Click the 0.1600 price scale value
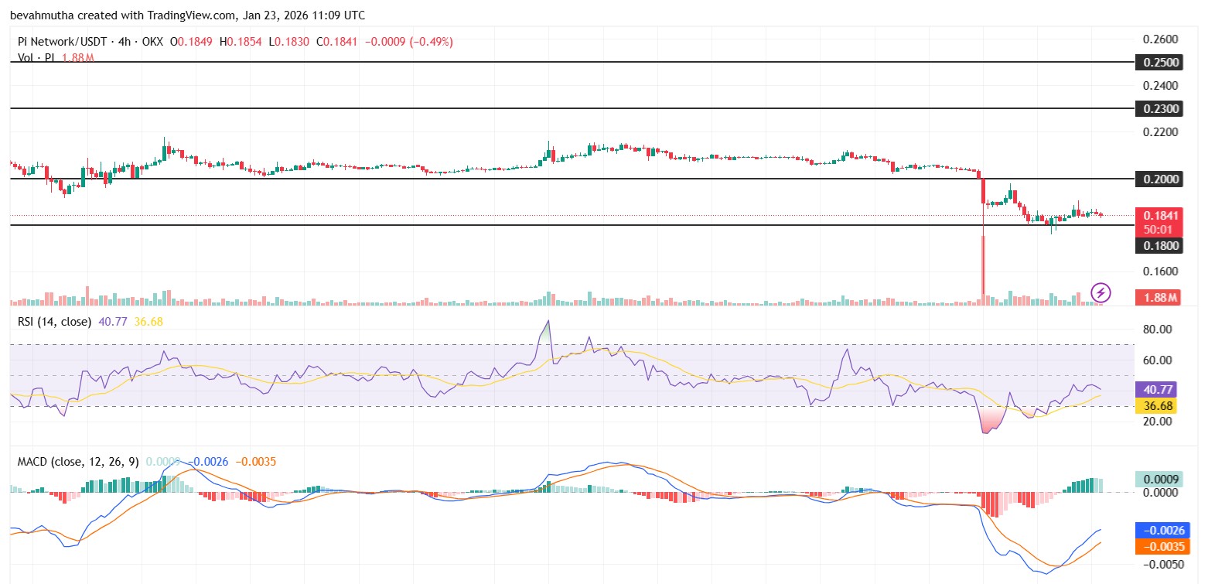The width and height of the screenshot is (1208, 584). 1160,272
